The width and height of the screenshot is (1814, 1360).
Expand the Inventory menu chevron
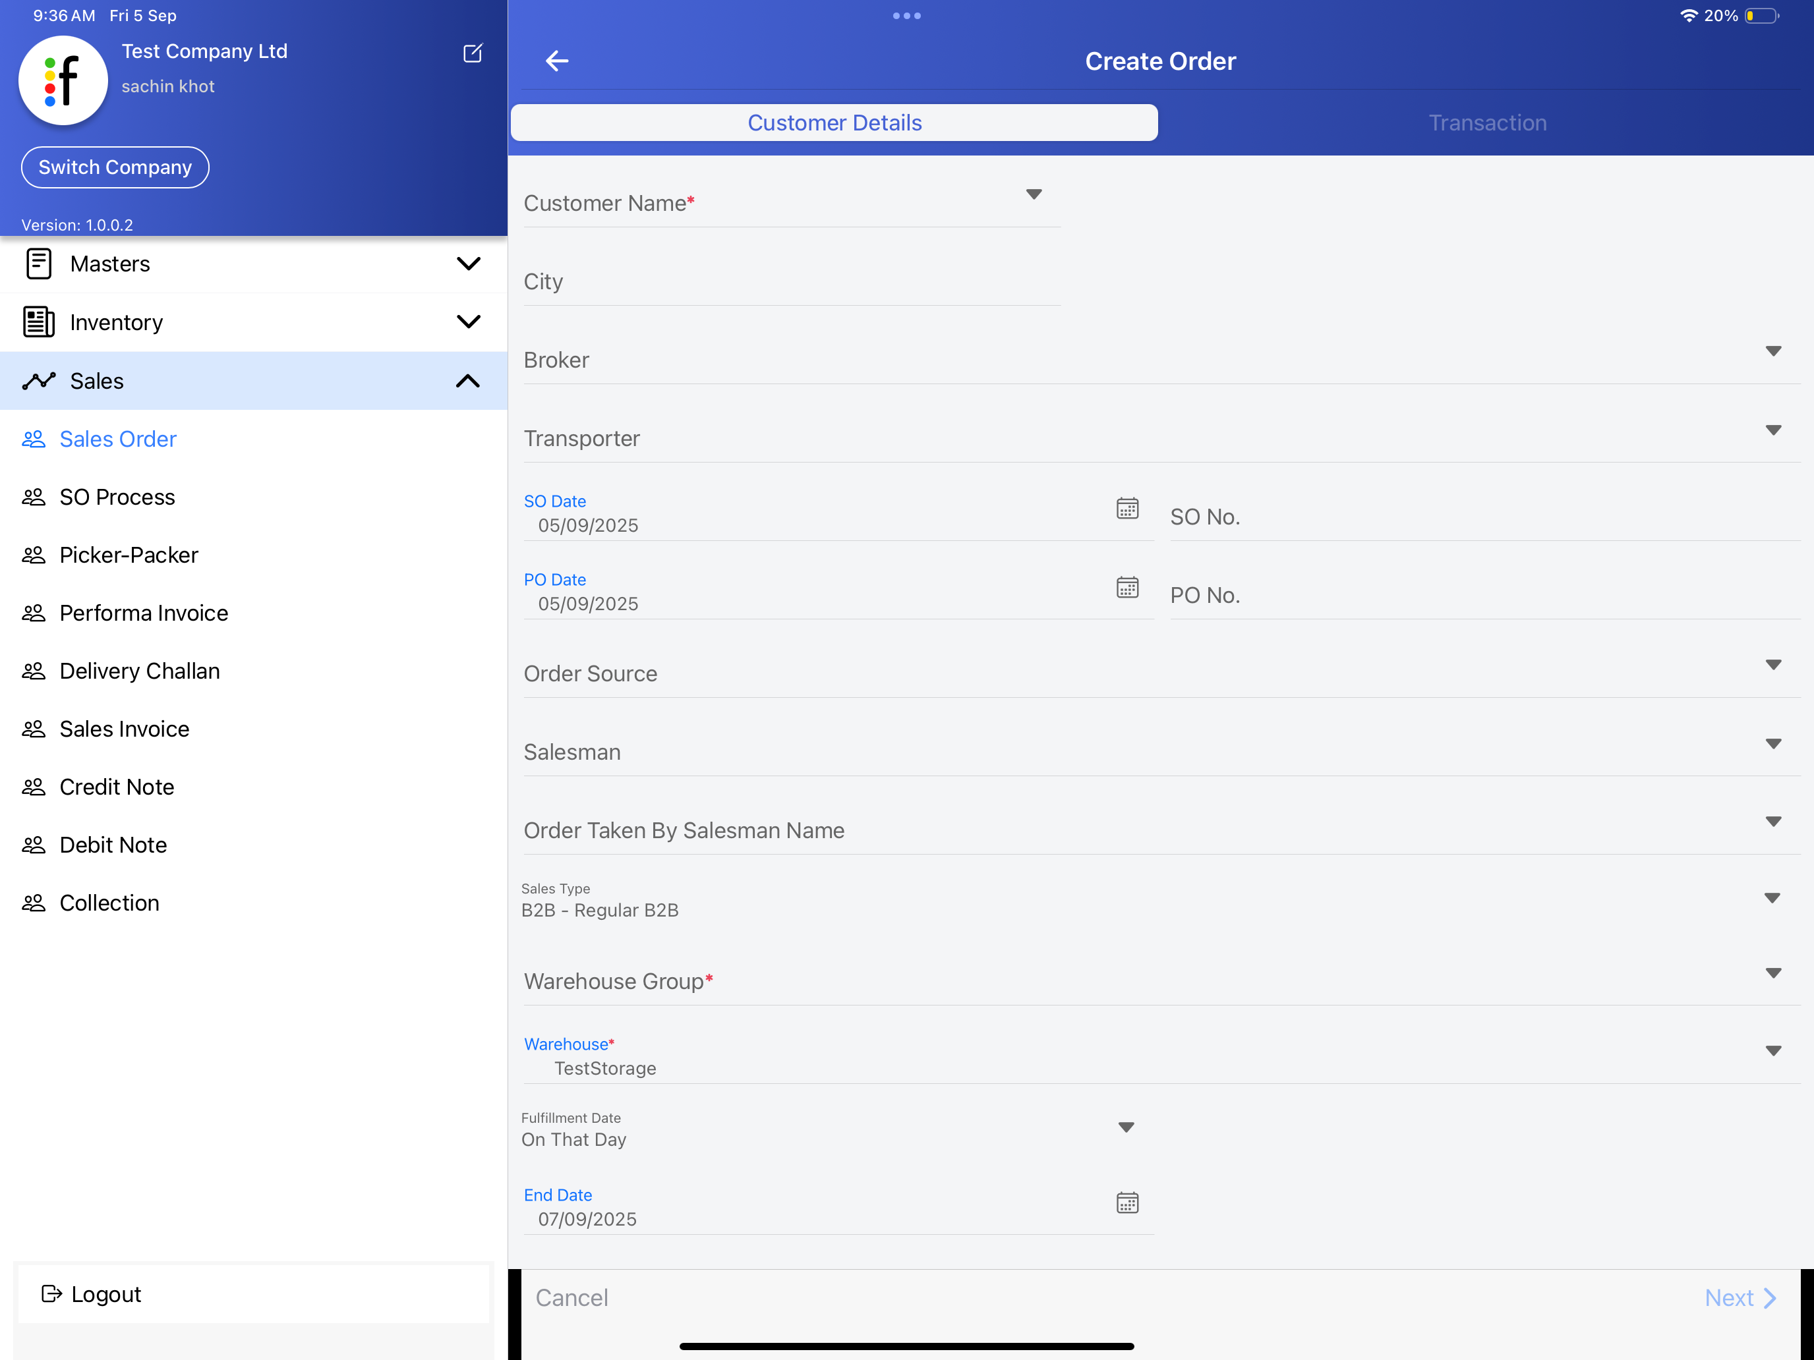(x=468, y=322)
